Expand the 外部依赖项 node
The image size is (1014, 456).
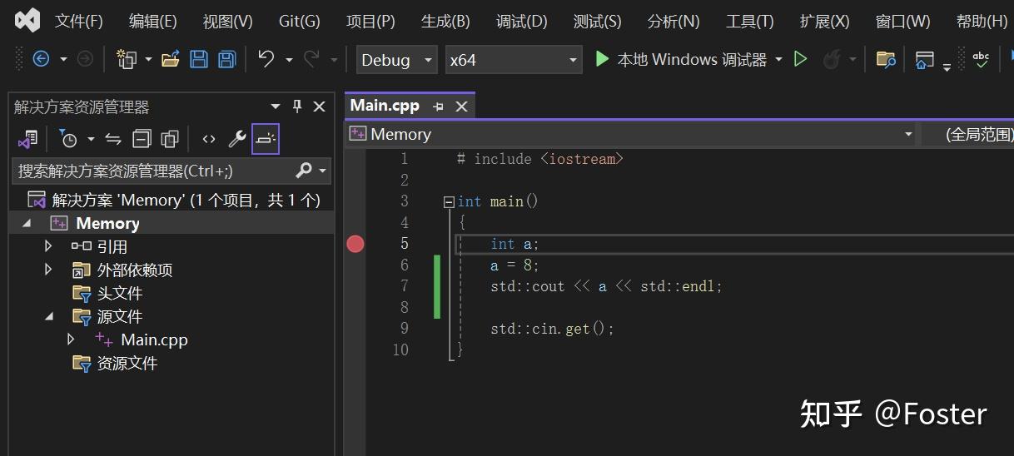tap(48, 270)
